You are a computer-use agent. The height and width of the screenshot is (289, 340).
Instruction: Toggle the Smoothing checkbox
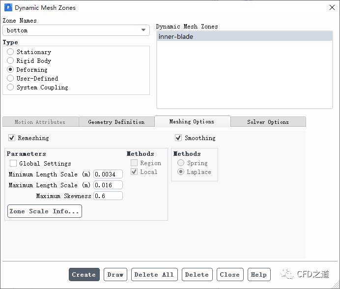pyautogui.click(x=178, y=138)
